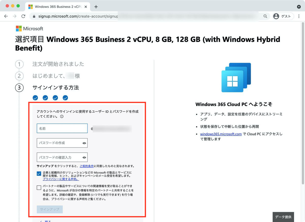The image size is (305, 222).
Task: Click the third blue checkmark progress dot
Action: [55, 98]
